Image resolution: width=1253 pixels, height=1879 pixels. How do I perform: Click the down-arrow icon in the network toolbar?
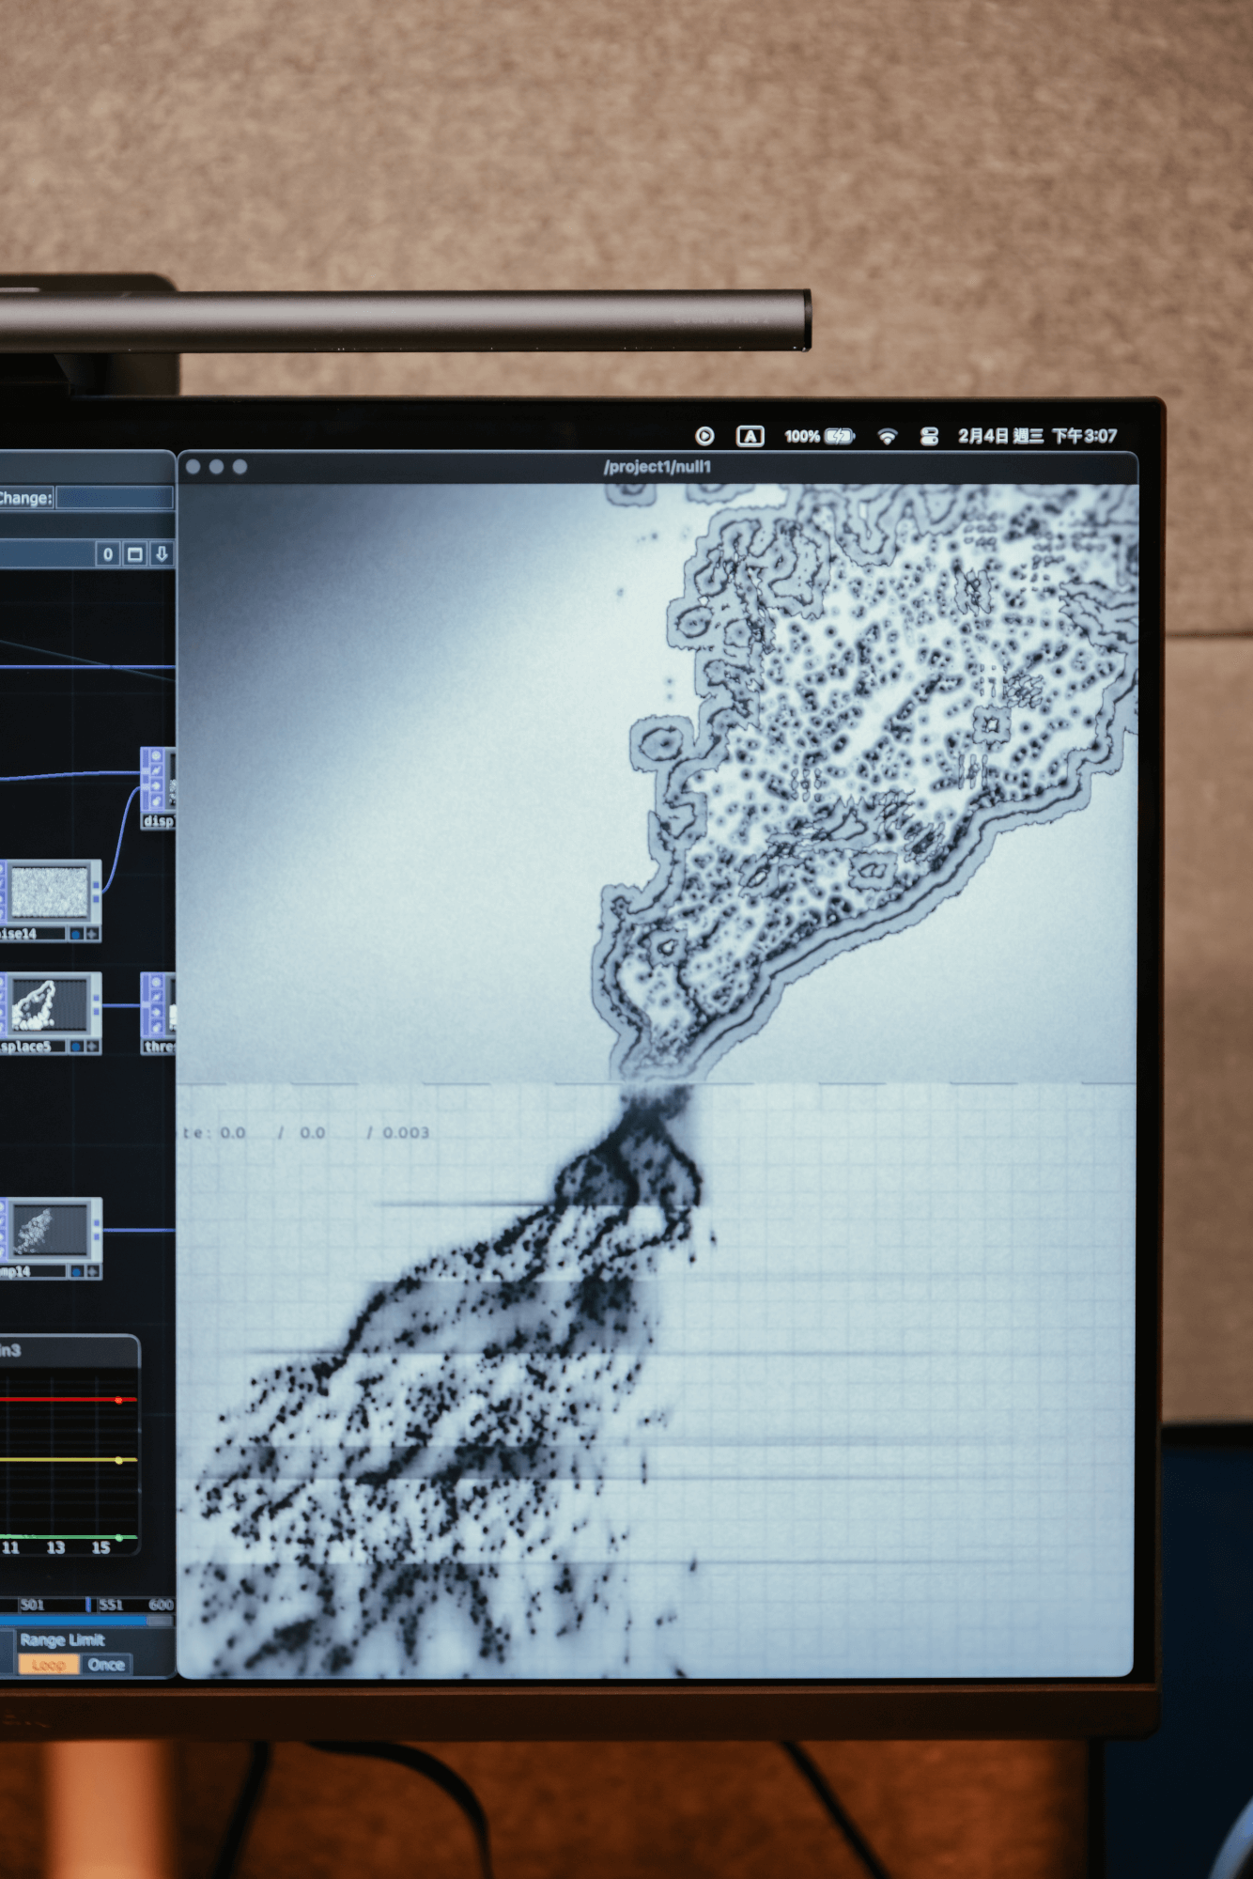coord(162,554)
